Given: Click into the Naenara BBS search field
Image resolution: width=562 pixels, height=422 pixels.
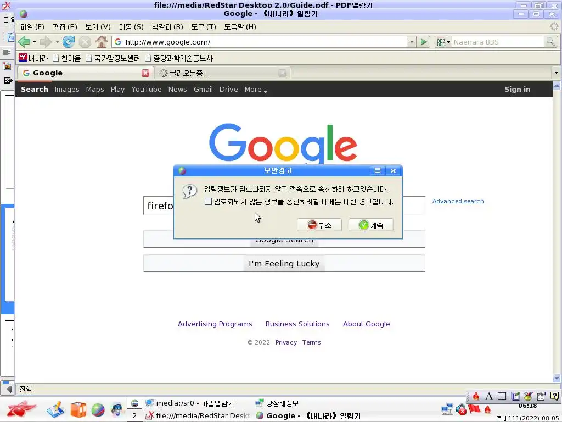Looking at the screenshot, I should point(498,42).
